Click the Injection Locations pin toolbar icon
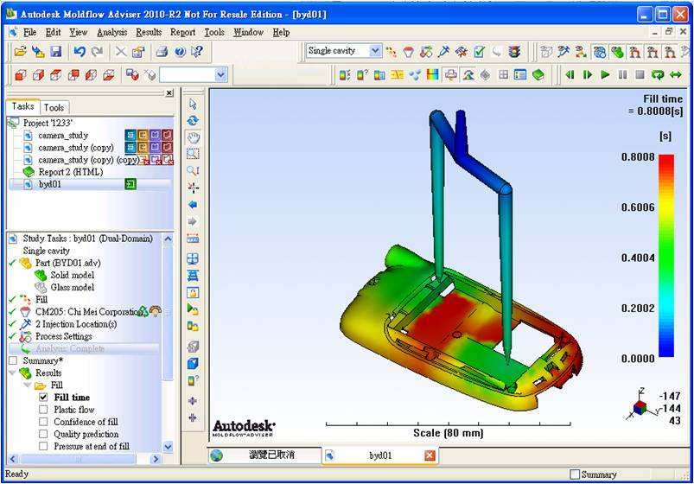The image size is (694, 484). pos(443,51)
